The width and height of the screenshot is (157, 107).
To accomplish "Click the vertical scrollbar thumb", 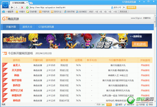I will pos(155,22).
